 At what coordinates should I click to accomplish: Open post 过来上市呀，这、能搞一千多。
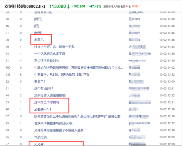(x=55, y=47)
